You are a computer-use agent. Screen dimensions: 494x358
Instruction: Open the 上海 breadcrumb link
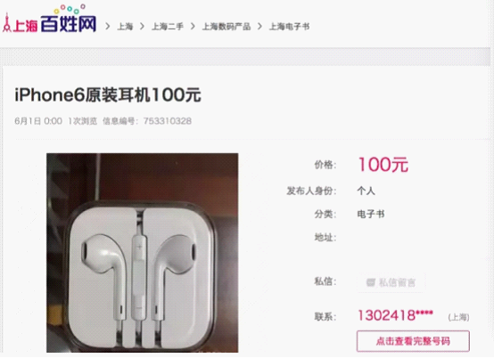pyautogui.click(x=125, y=27)
